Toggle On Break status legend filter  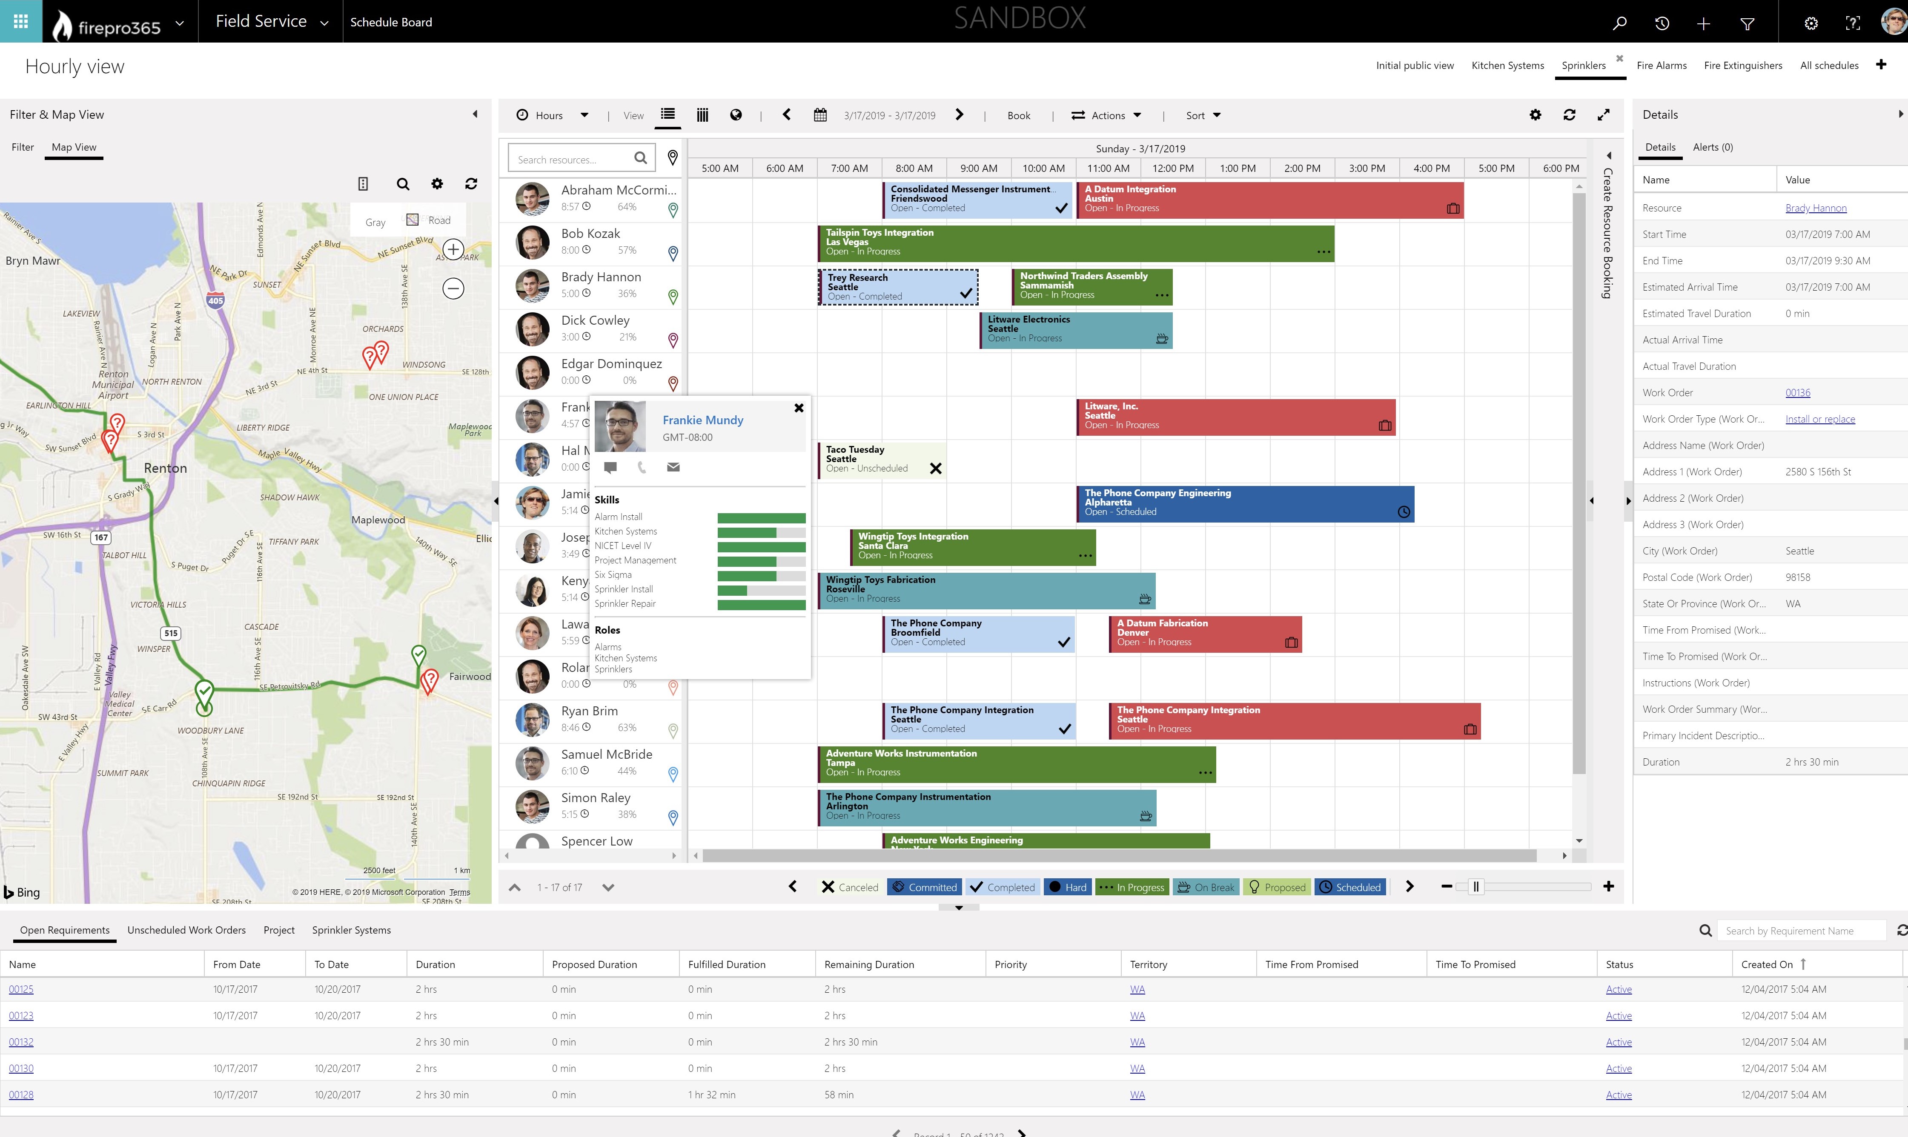[x=1205, y=887]
